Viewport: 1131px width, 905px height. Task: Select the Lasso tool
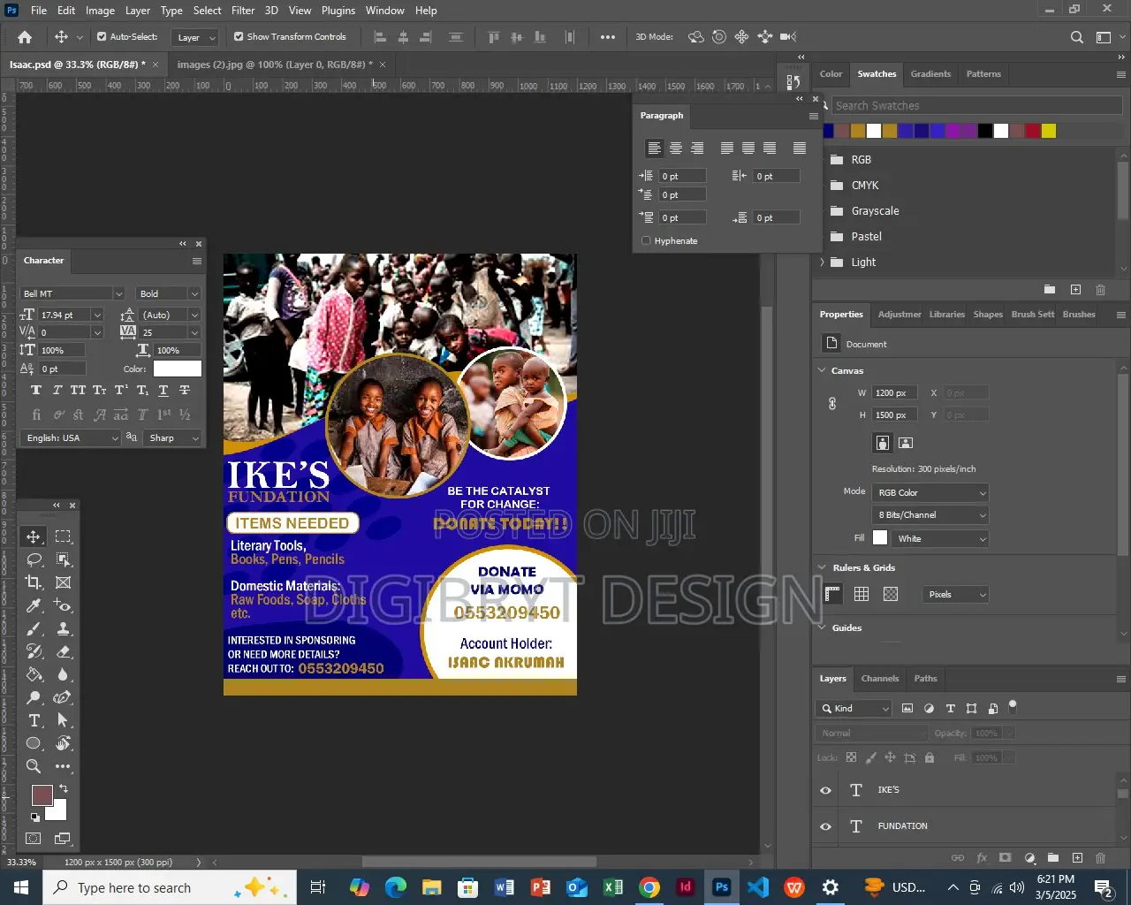[x=34, y=559]
